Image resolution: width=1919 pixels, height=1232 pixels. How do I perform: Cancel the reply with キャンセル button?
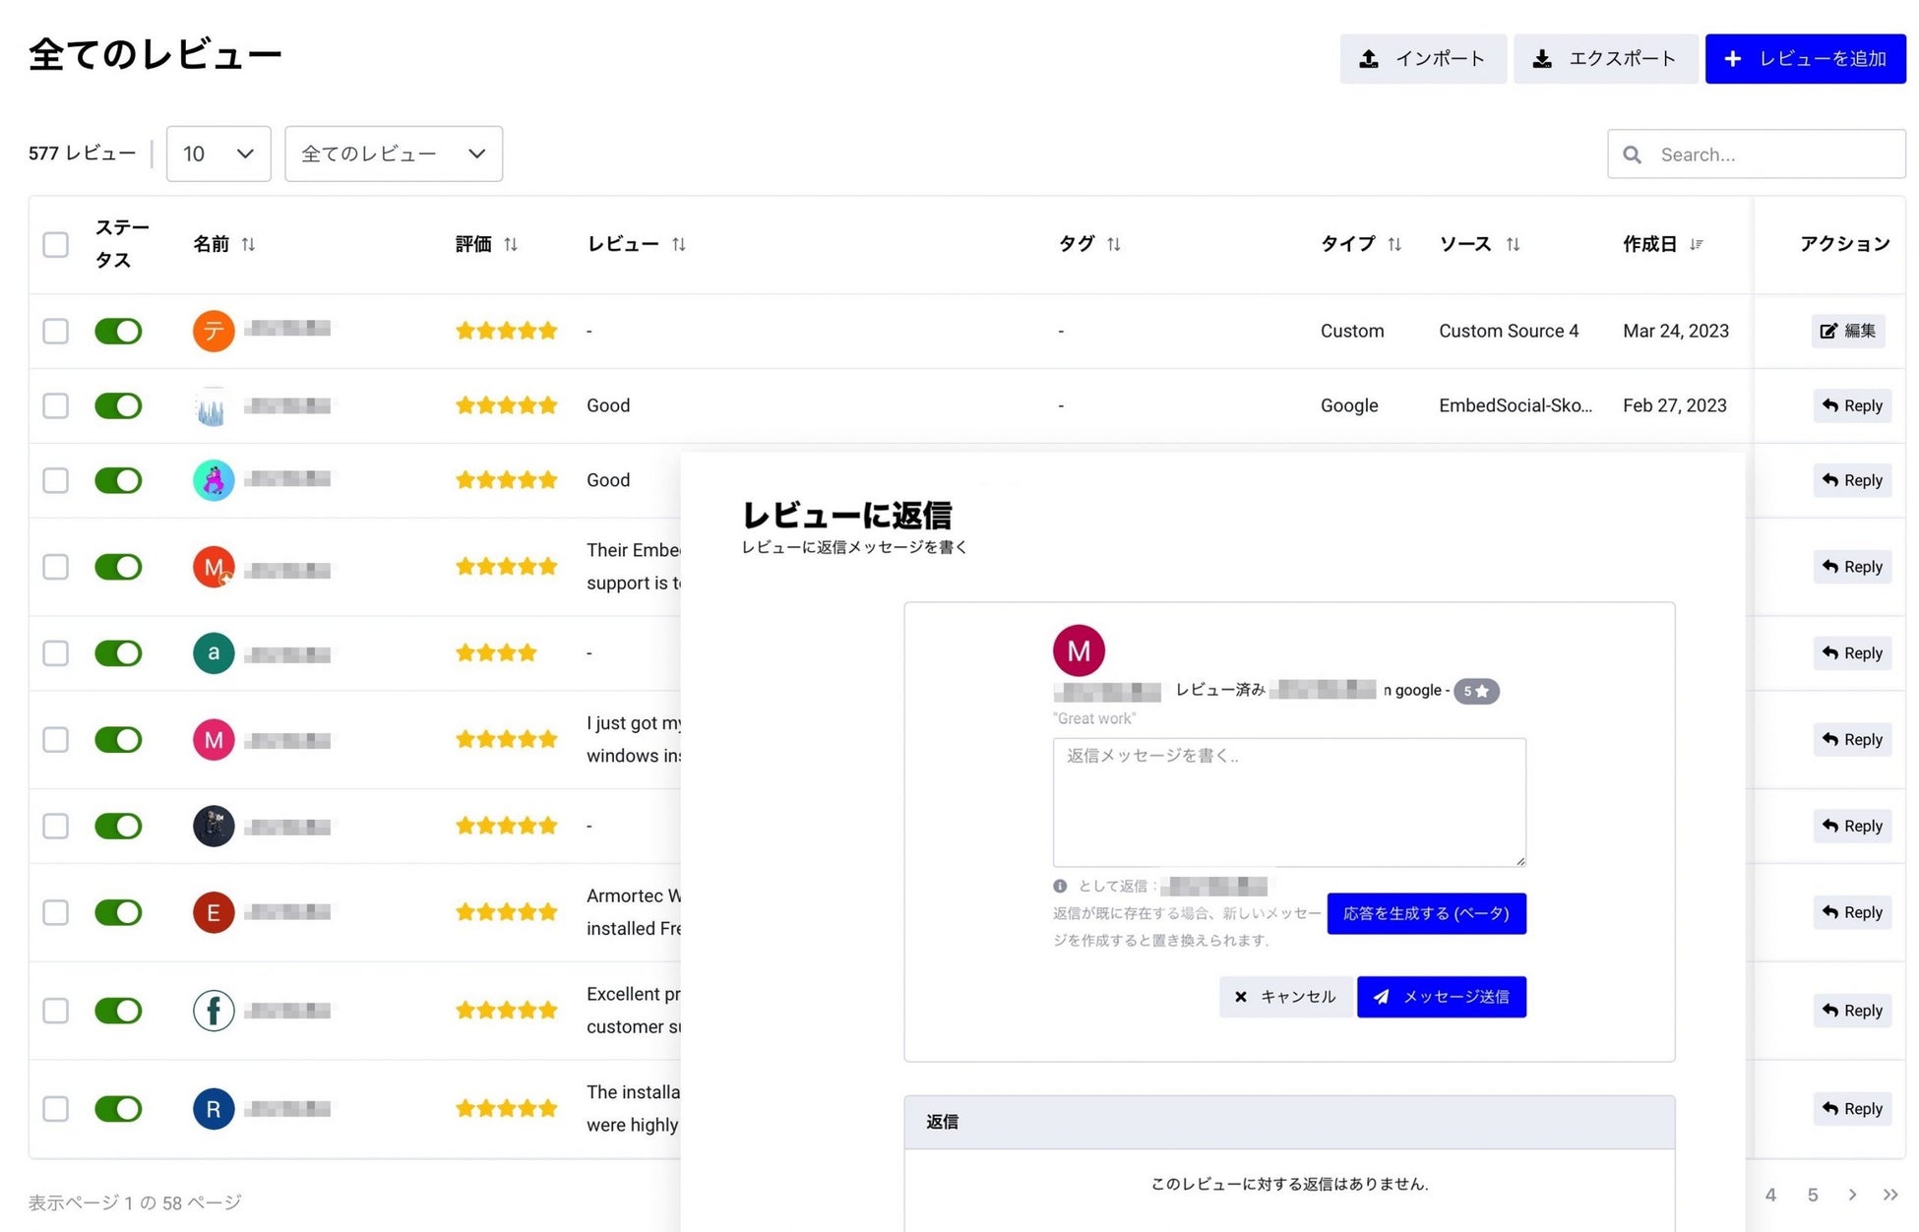pyautogui.click(x=1284, y=997)
